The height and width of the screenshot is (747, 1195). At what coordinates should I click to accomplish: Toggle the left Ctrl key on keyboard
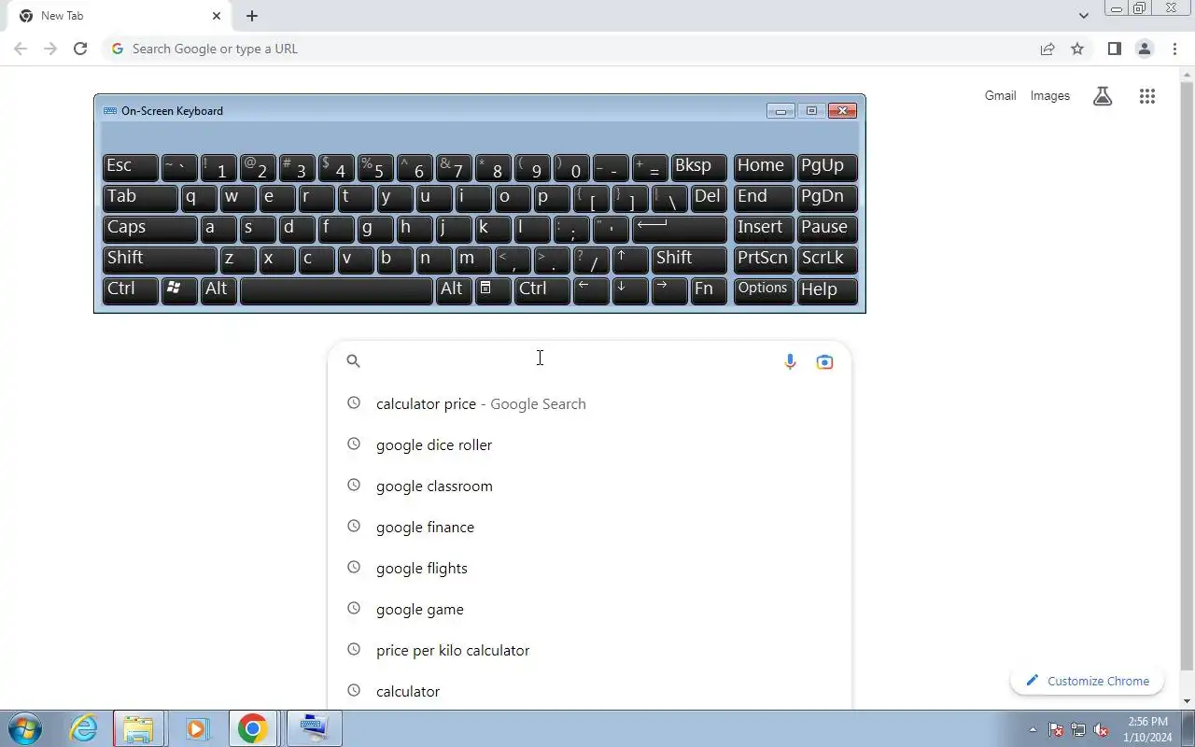click(130, 289)
